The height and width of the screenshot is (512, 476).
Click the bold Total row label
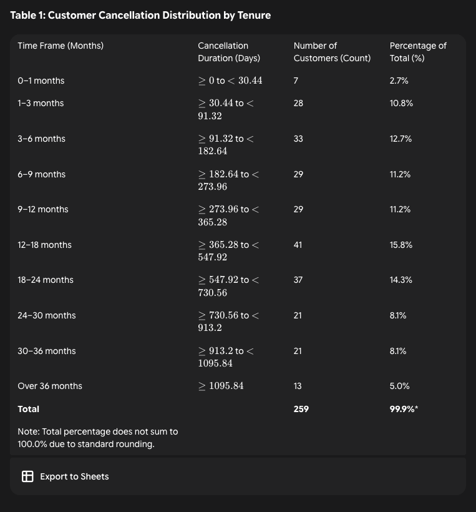coord(29,409)
